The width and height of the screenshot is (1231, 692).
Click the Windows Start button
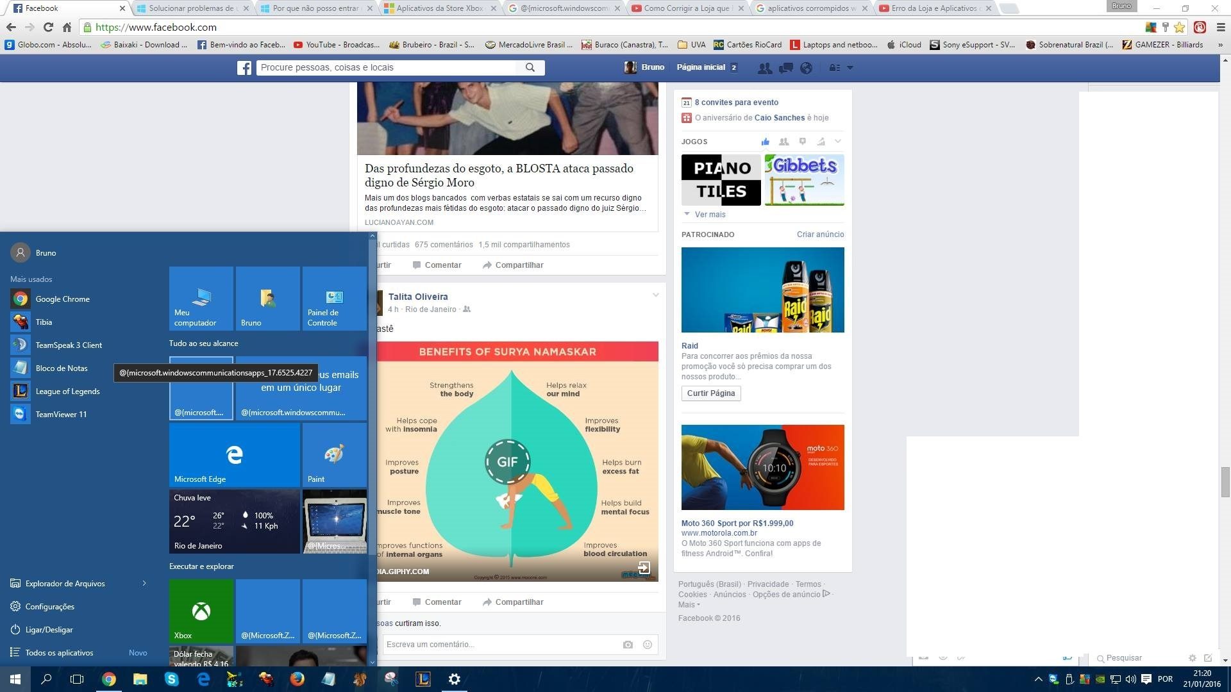pos(15,679)
